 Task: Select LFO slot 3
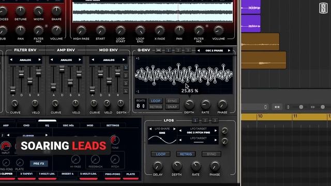(215, 120)
